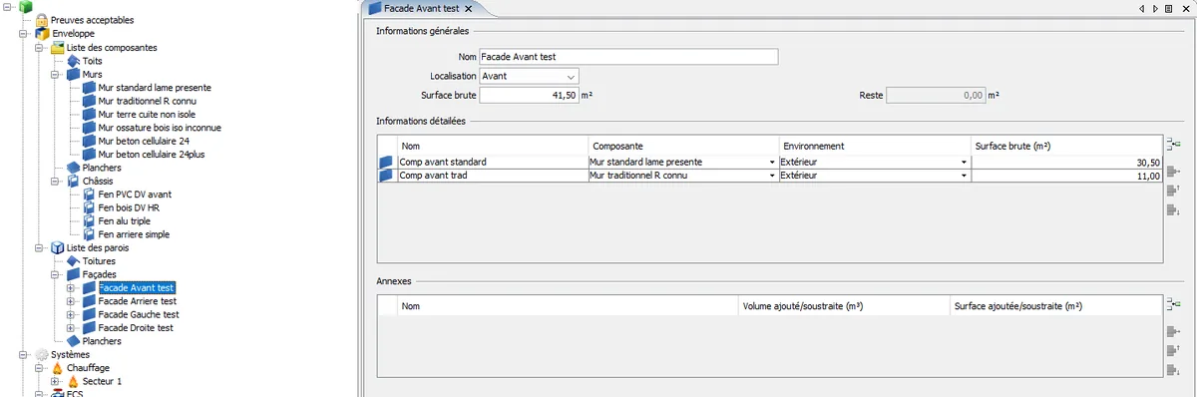Expand the Facade Gauche test node

point(71,314)
